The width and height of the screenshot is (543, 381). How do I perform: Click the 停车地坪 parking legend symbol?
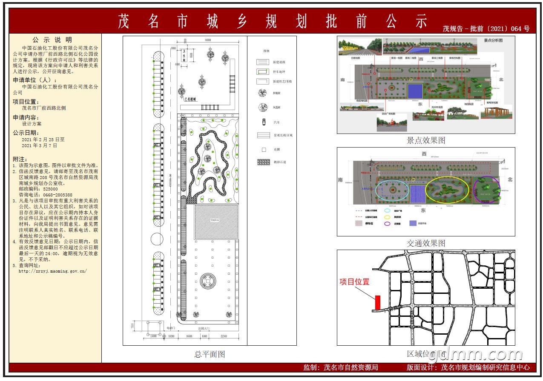[x=263, y=71]
